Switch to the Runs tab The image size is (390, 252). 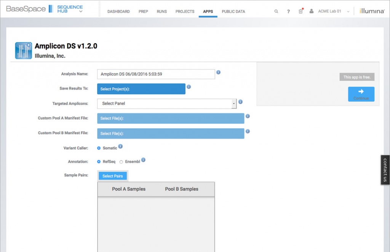click(161, 11)
